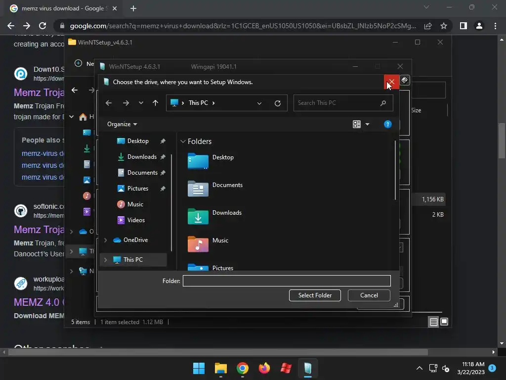
Task: Reload the Chrome page
Action: pos(42,26)
